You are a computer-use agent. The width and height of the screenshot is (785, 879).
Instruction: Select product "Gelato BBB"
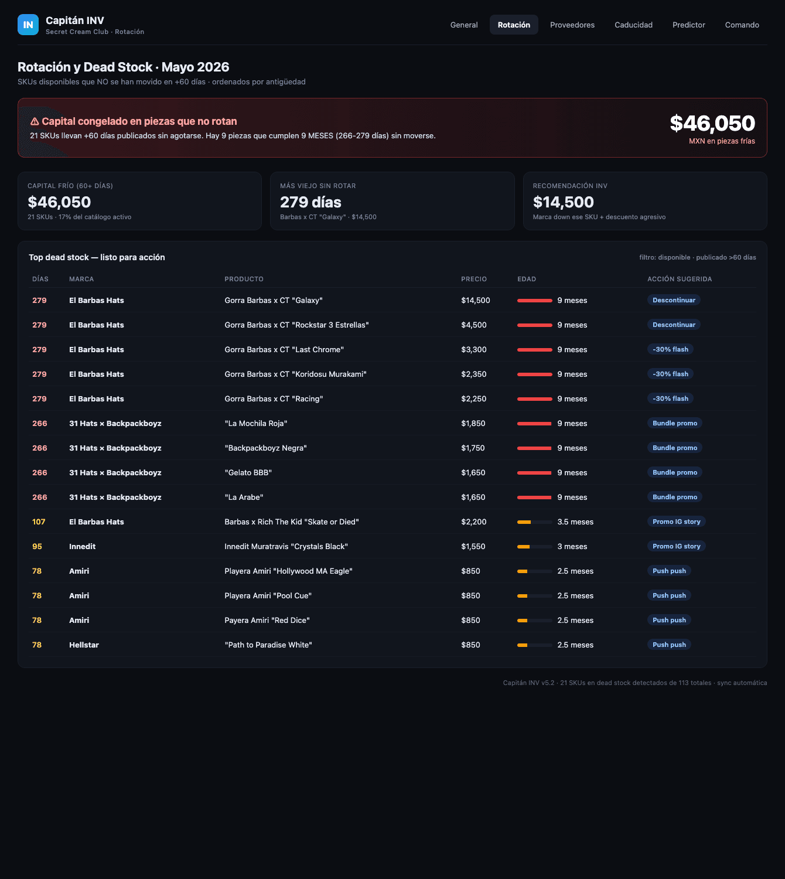248,472
